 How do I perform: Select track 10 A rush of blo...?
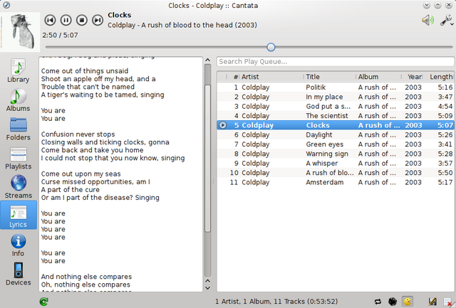[x=336, y=173]
